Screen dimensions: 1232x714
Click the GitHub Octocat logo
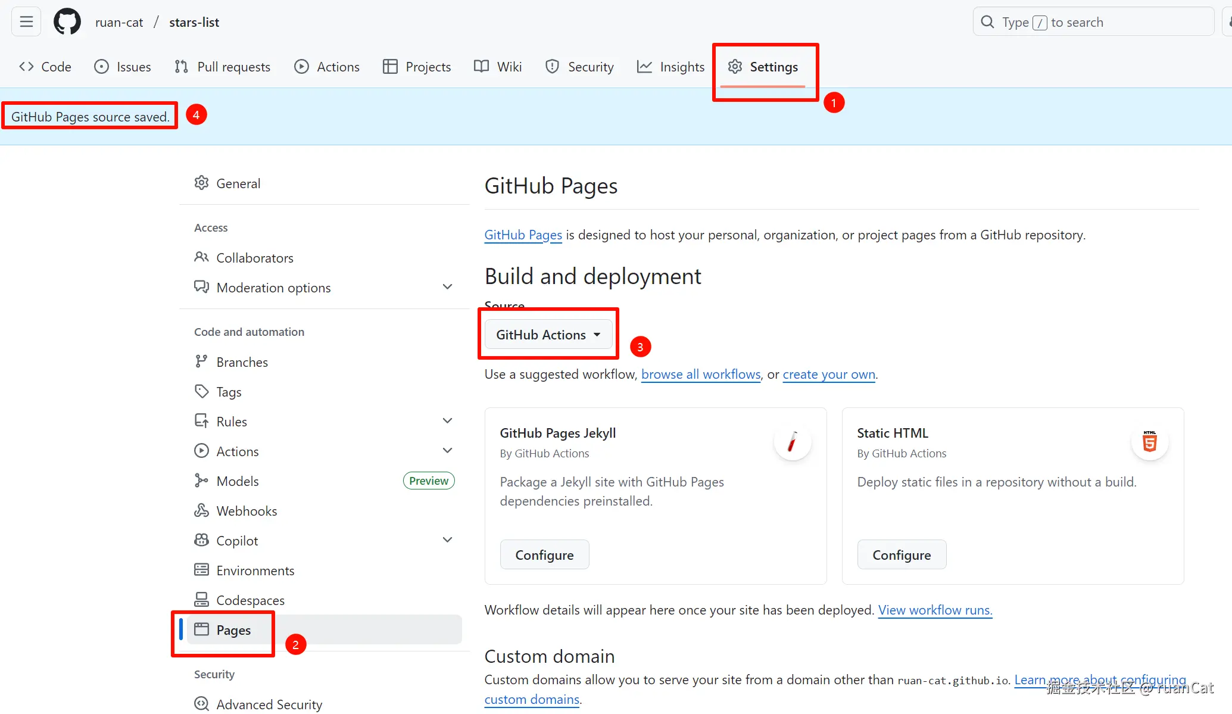pos(67,22)
